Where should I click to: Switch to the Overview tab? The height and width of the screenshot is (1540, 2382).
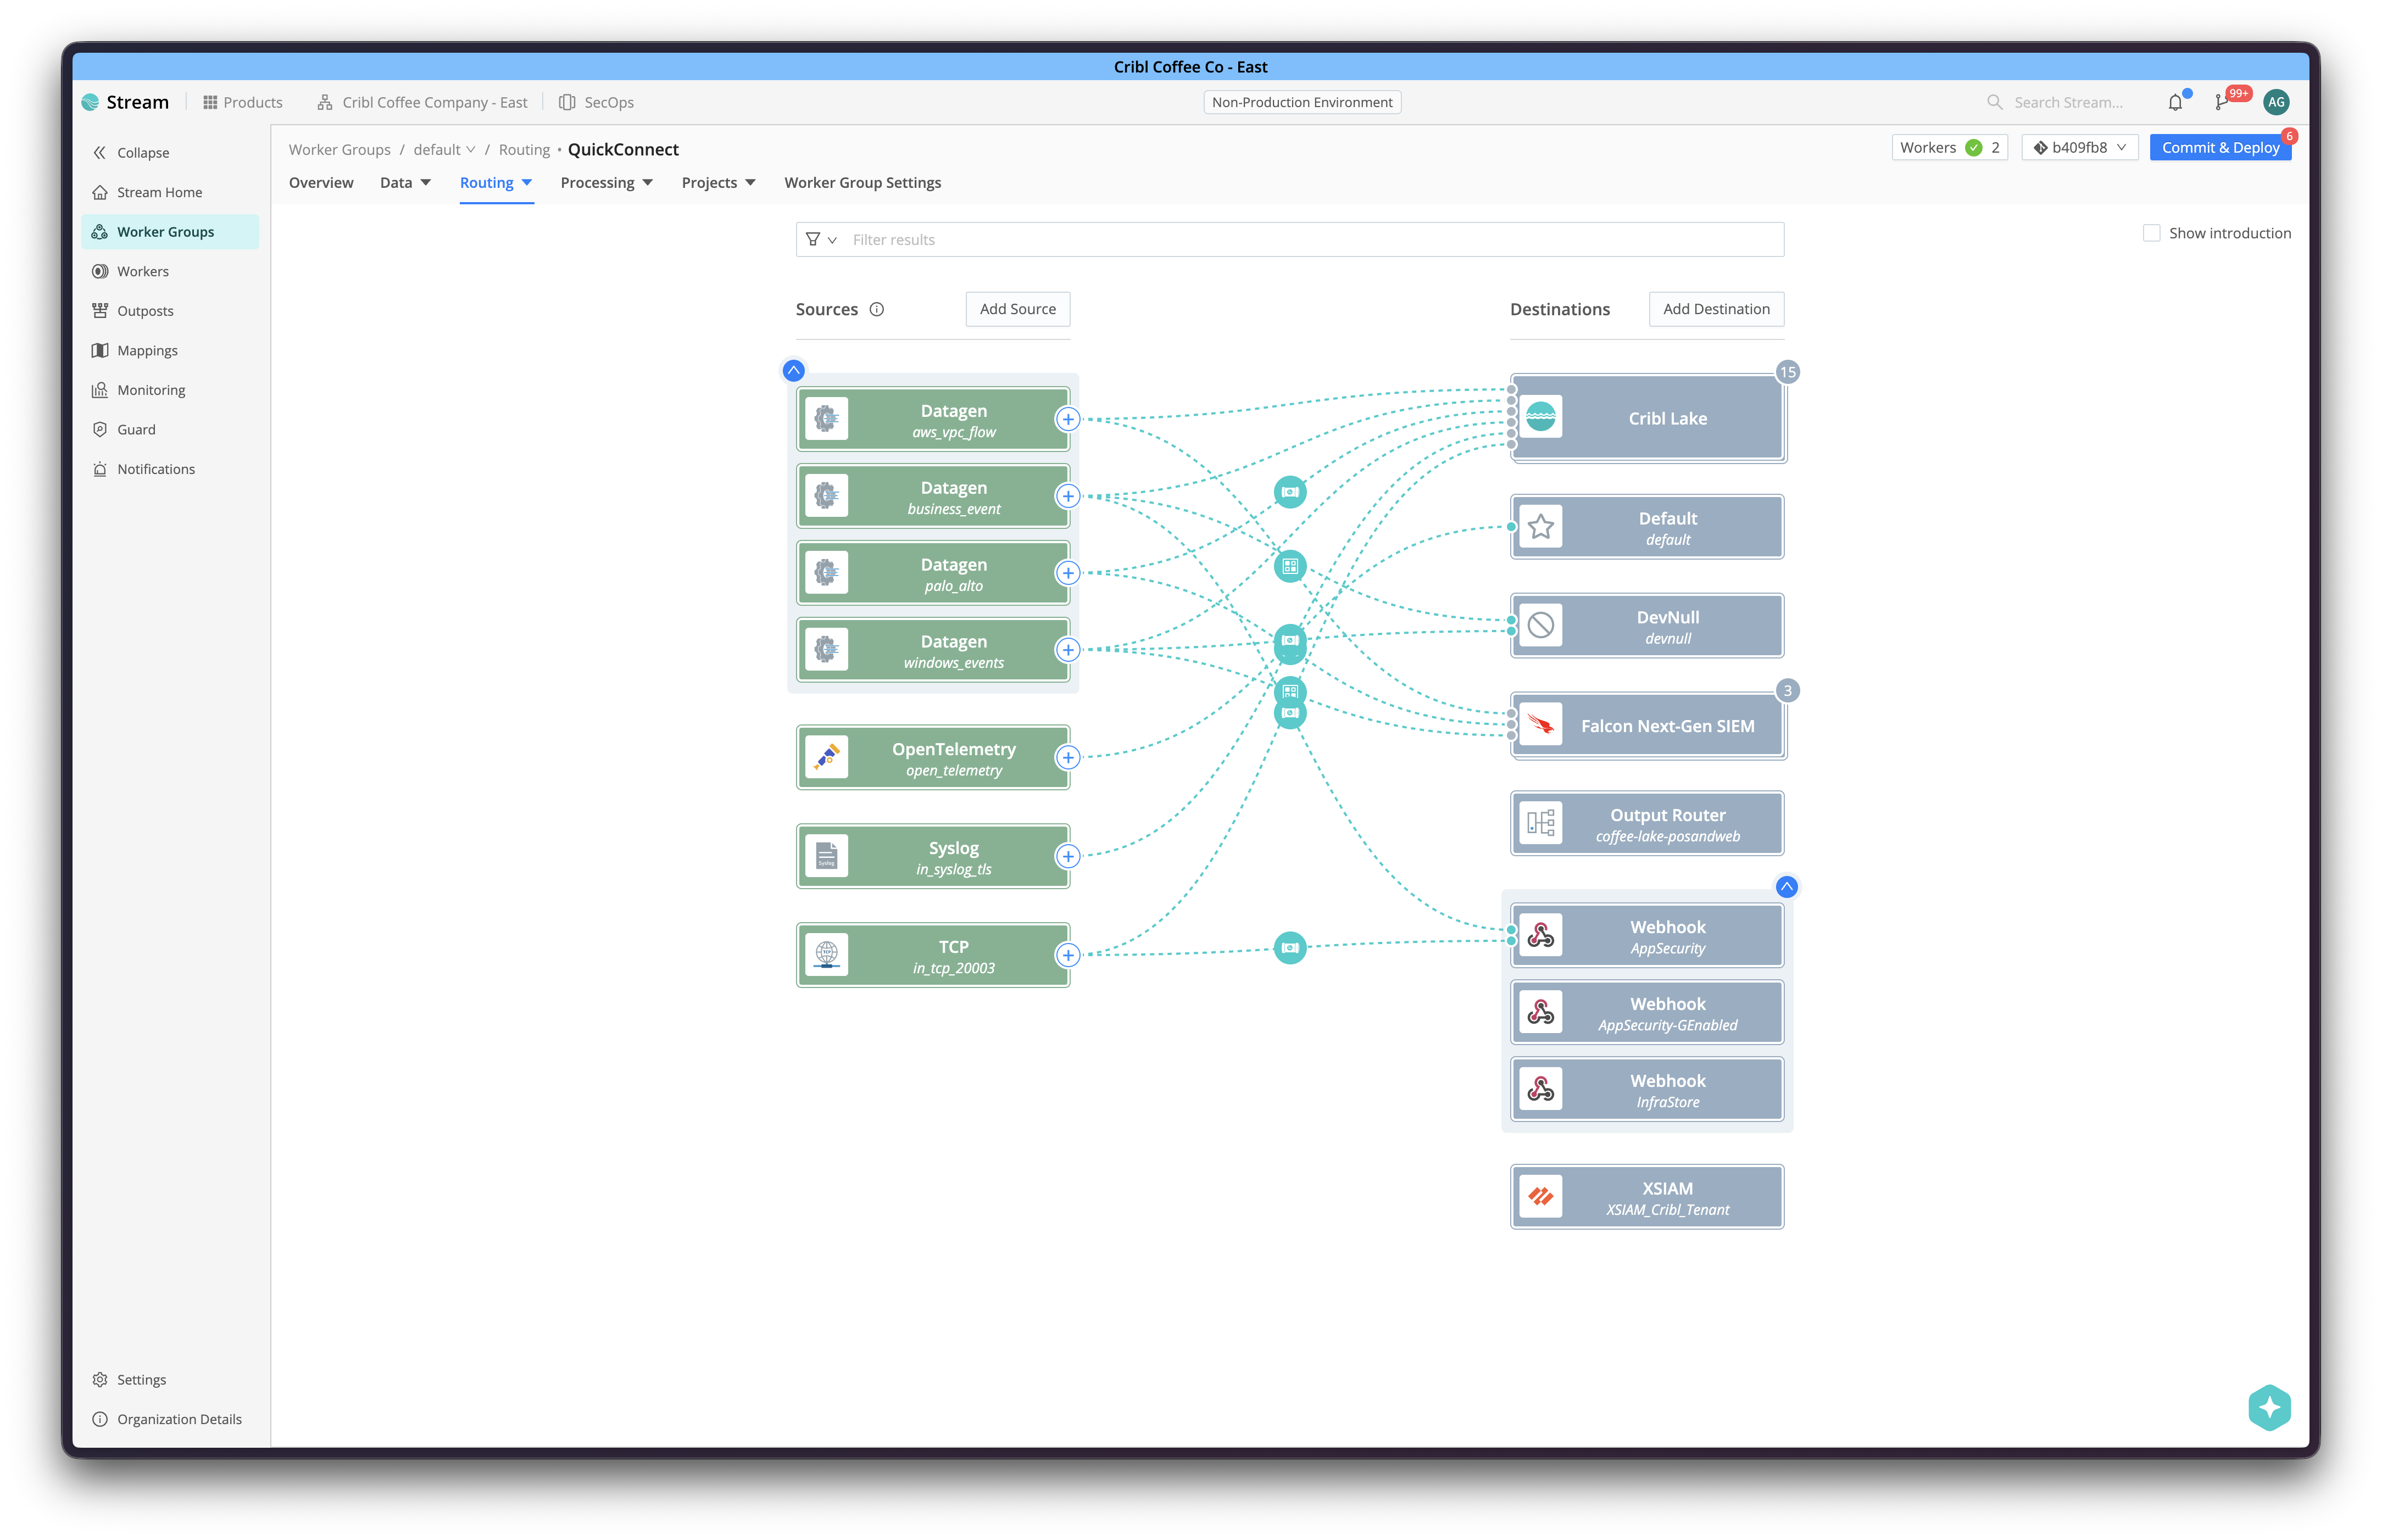321,182
